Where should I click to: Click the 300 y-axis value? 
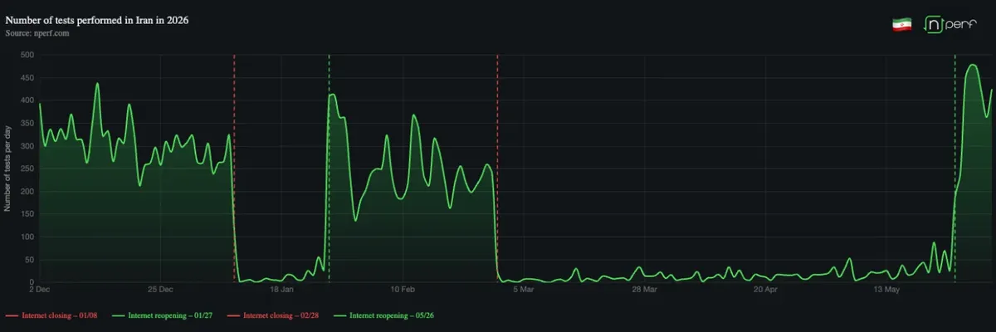point(27,146)
